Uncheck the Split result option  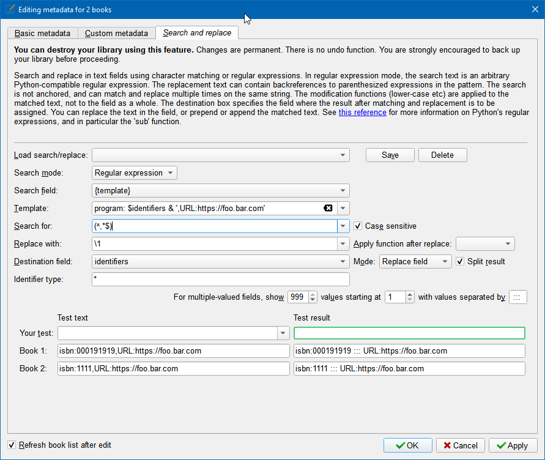pos(460,261)
